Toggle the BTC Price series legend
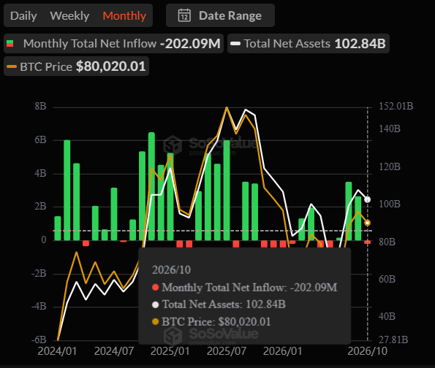The image size is (435, 368). click(x=76, y=66)
